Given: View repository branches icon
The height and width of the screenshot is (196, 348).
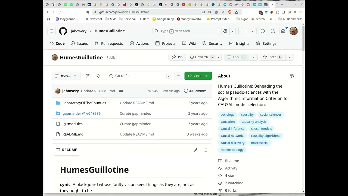Looking at the screenshot, I should tap(88, 76).
